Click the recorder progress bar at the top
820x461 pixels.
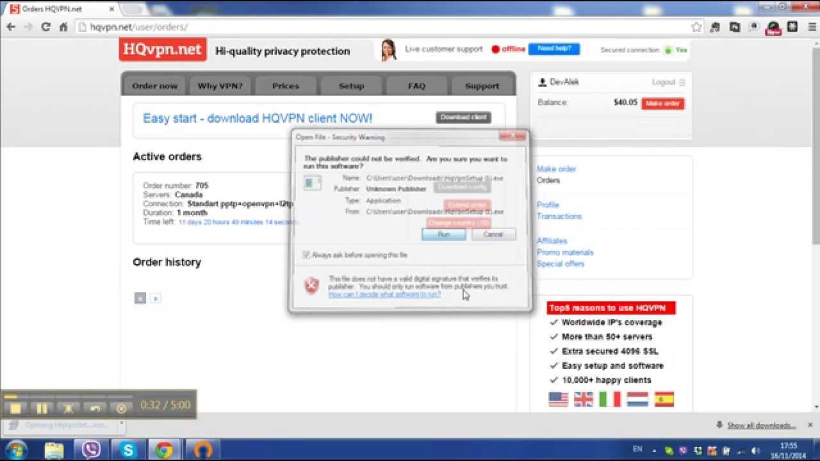[x=68, y=396]
